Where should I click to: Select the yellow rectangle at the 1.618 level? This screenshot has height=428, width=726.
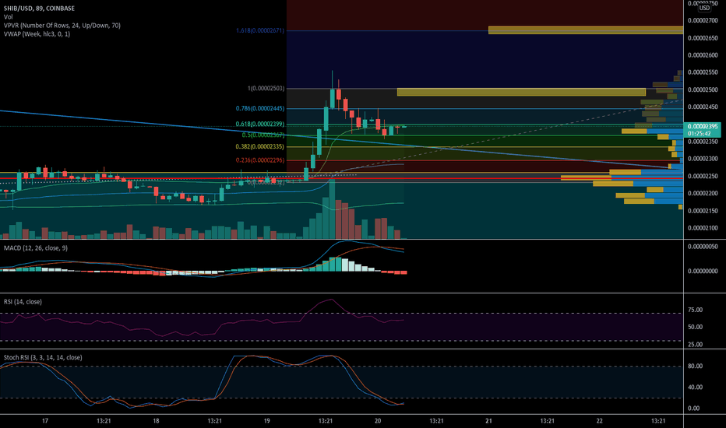pyautogui.click(x=586, y=30)
